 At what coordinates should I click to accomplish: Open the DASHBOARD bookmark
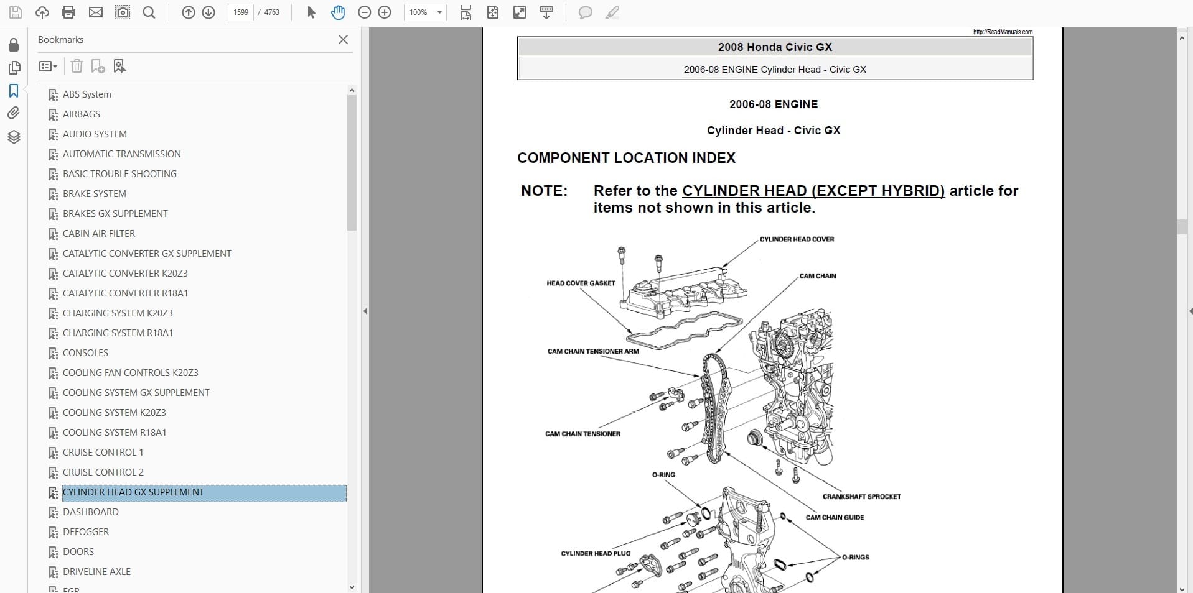coord(91,512)
